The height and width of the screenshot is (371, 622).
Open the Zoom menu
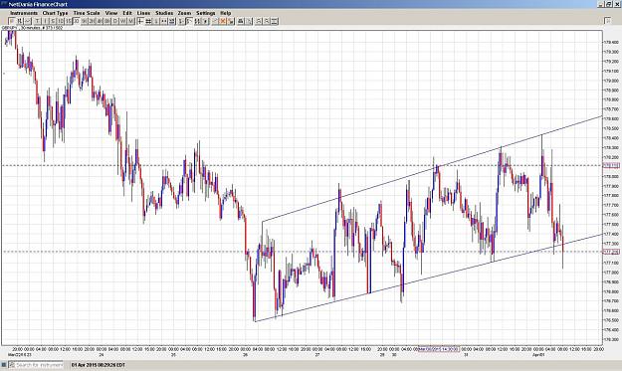click(x=184, y=13)
